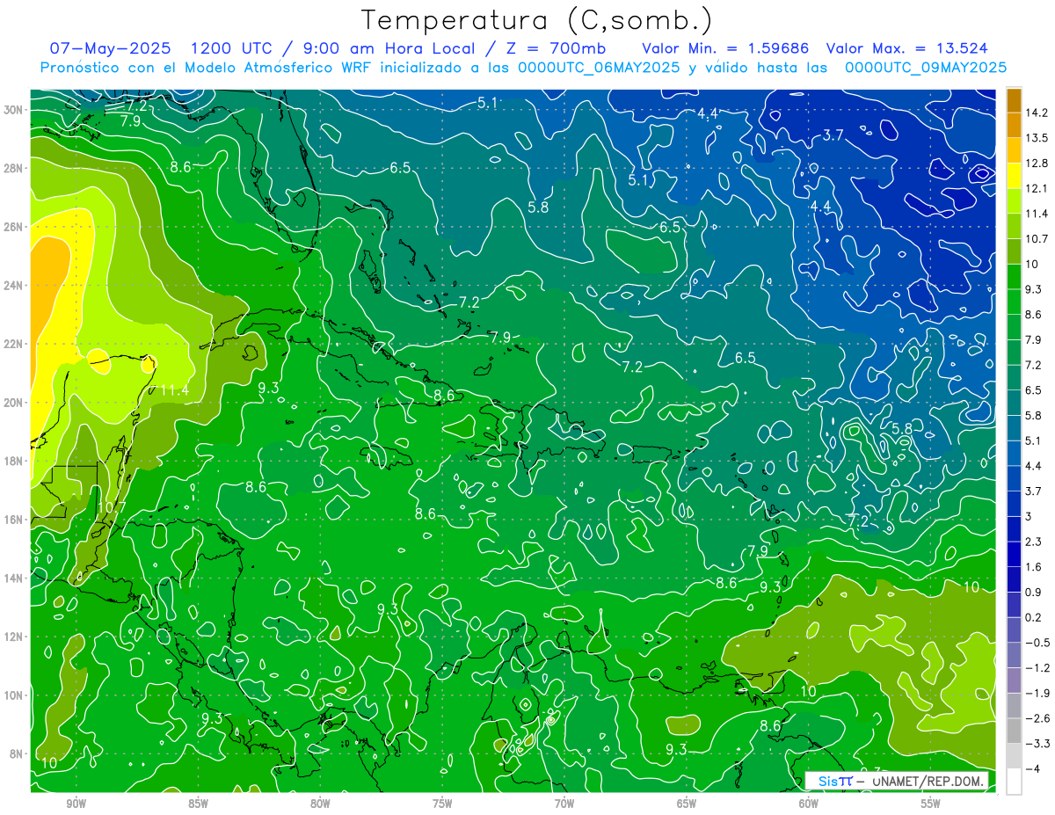Click the 3 value on the color scale
This screenshot has width=1055, height=815.
(1029, 516)
